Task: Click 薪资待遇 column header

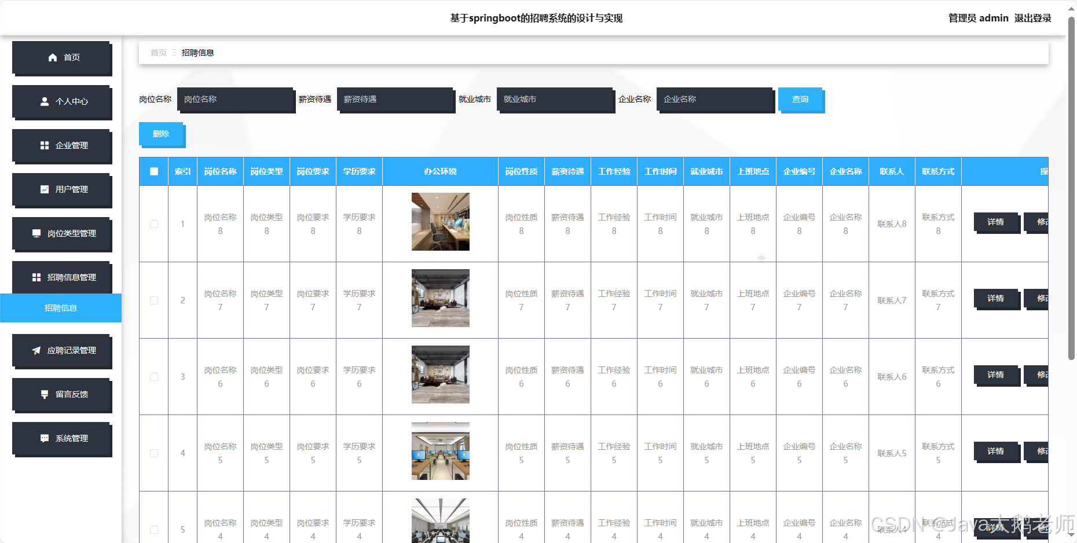Action: point(568,171)
